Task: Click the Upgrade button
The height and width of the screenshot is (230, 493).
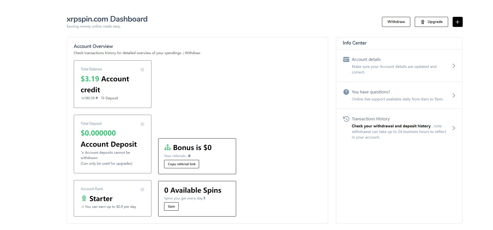Action: tap(431, 22)
